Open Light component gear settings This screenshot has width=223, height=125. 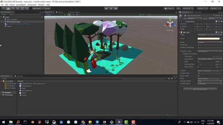[222, 32]
